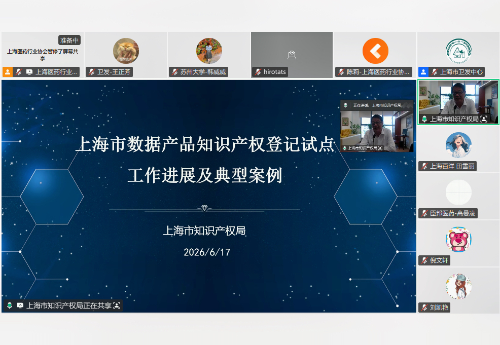
Task: Select pink bear avatar of 倪文轩
Action: [458, 240]
